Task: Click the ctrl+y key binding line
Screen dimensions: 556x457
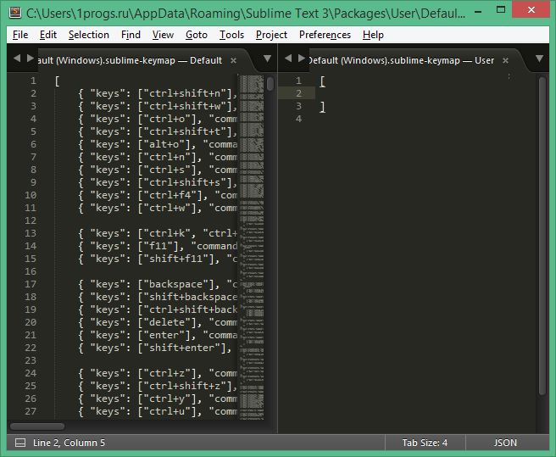Action: tap(158, 398)
